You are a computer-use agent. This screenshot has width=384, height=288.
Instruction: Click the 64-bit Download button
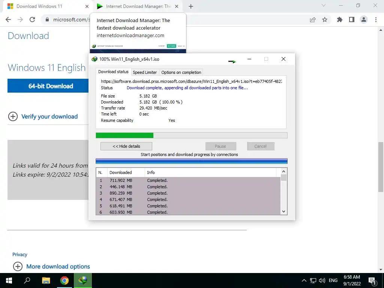tap(48, 86)
